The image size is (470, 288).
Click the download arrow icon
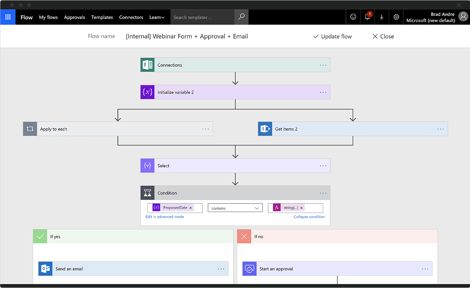(382, 17)
